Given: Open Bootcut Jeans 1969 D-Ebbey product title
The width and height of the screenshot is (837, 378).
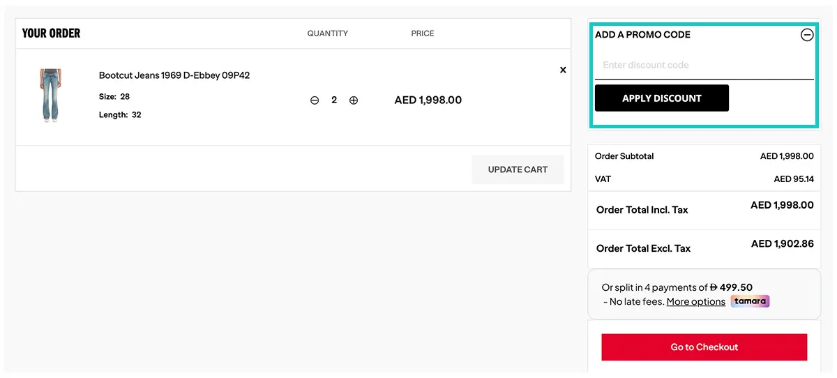Looking at the screenshot, I should coord(174,75).
